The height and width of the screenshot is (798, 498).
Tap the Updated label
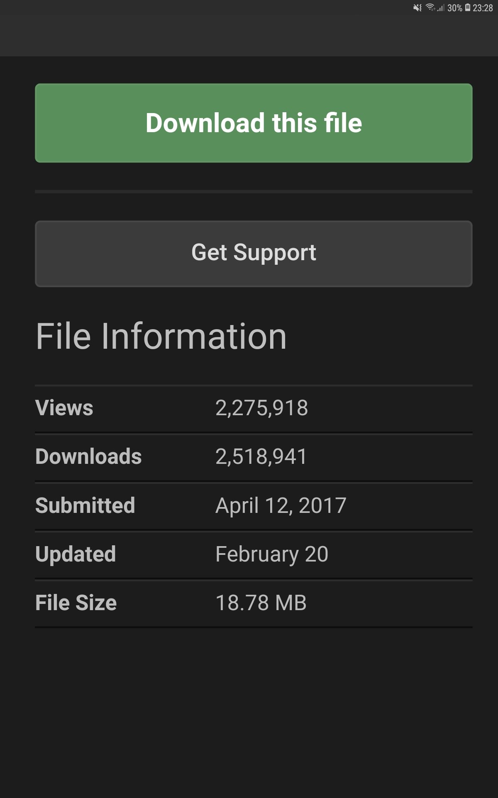[x=76, y=554]
